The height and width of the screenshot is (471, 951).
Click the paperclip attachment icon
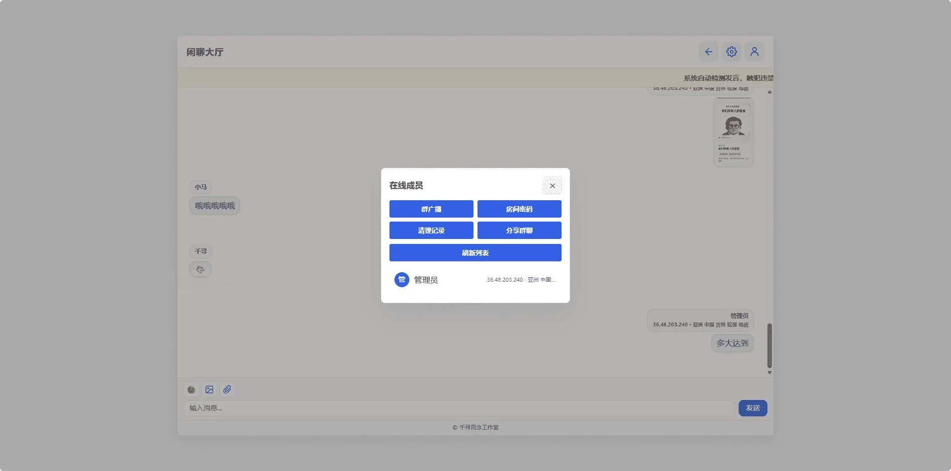coord(227,390)
